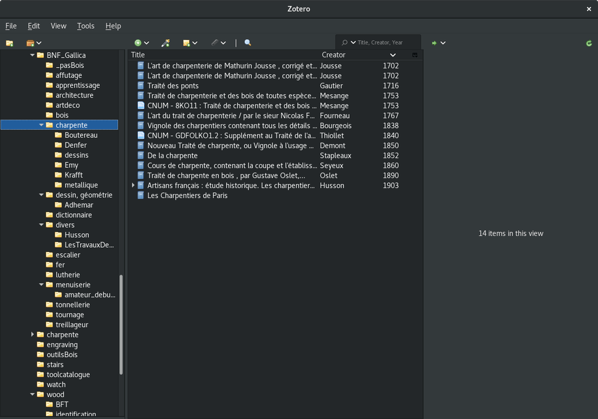Viewport: 598px width, 419px height.
Task: Close the Zotero window
Action: [x=589, y=9]
